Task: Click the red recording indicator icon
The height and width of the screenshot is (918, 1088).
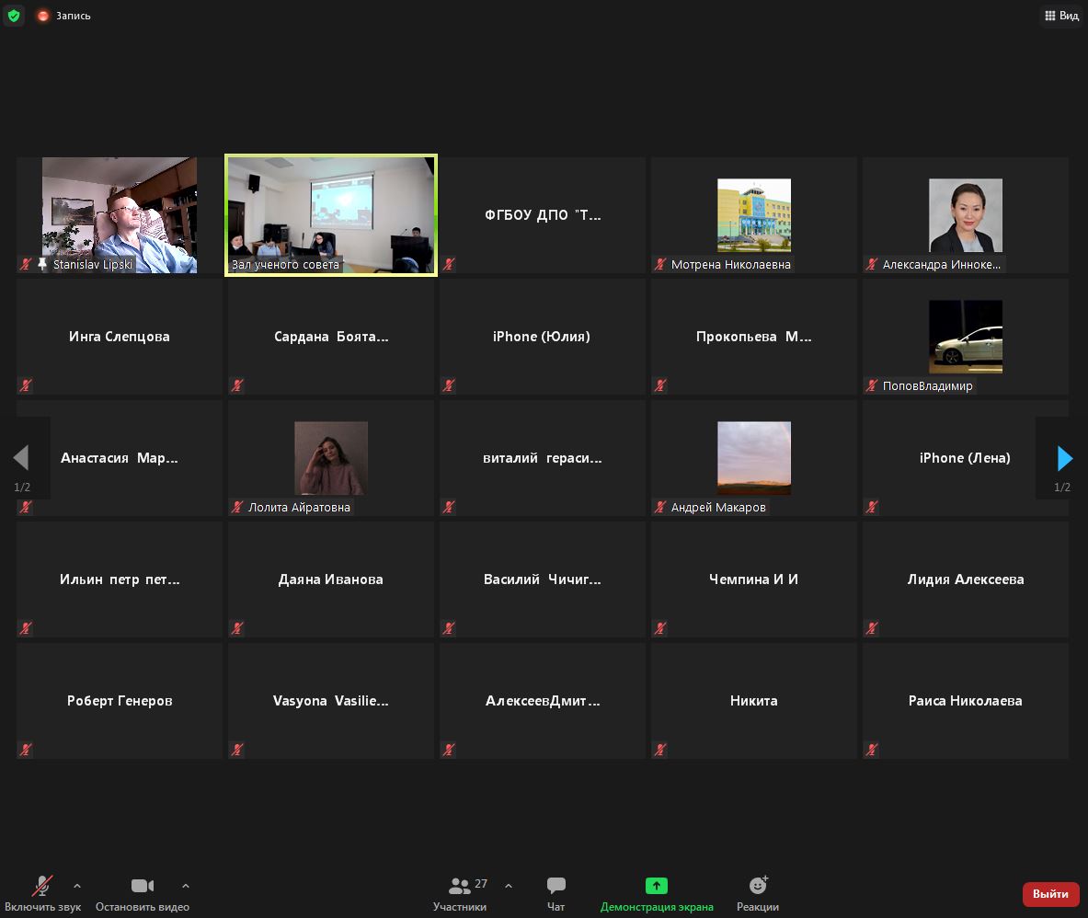Action: 43,16
